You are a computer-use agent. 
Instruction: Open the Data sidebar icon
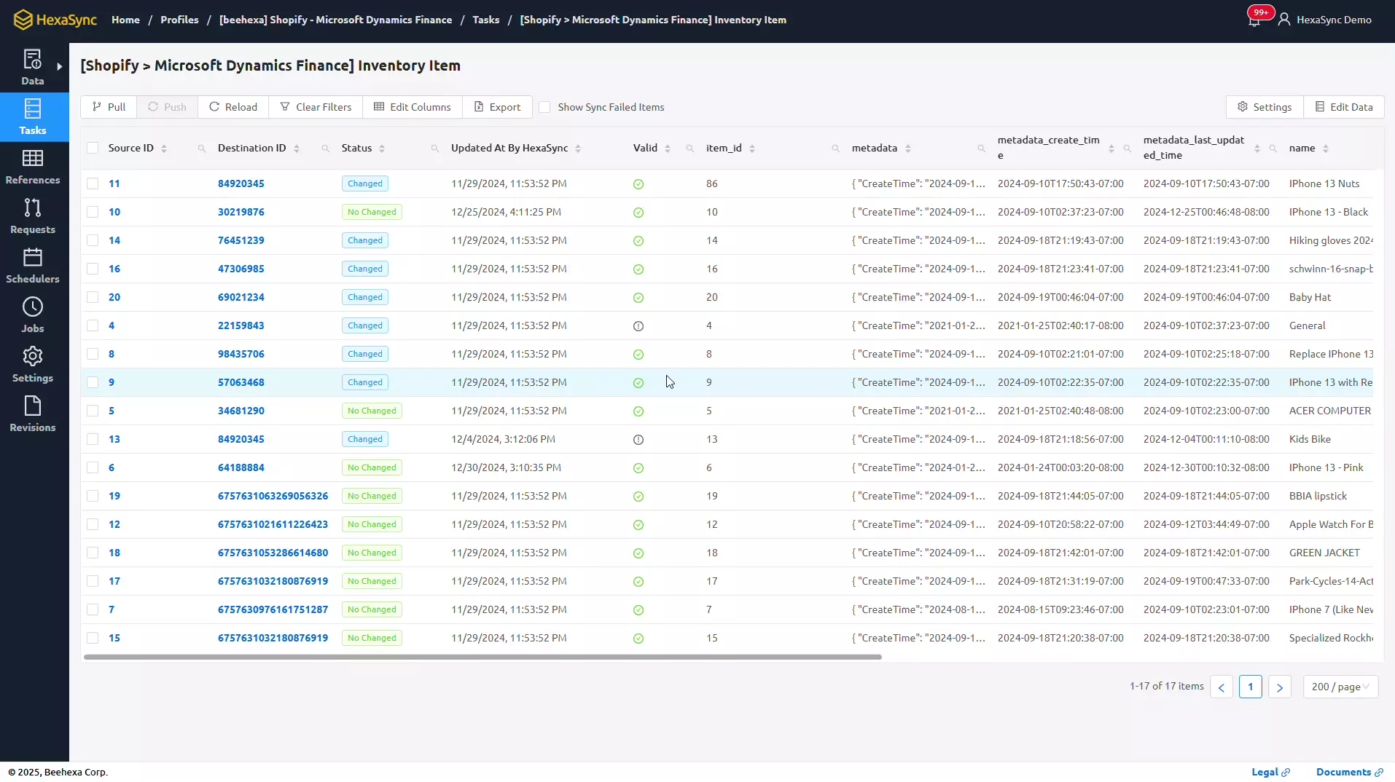[x=33, y=67]
